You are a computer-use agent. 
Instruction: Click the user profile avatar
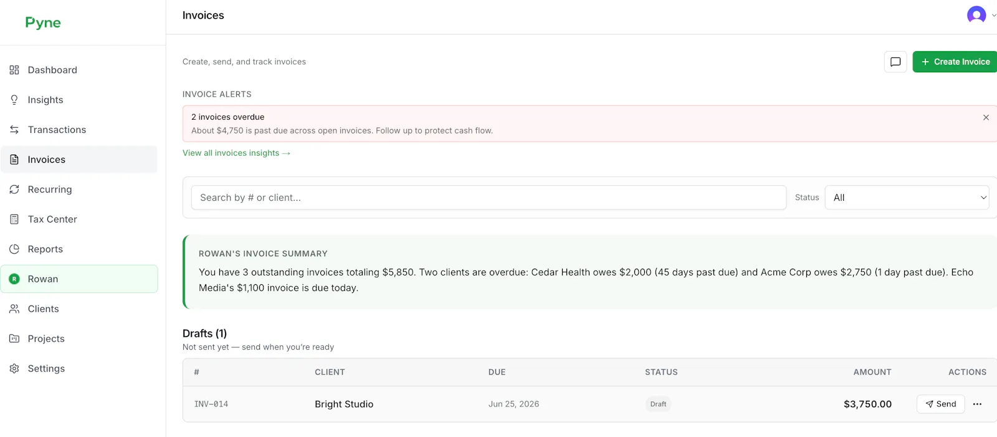click(976, 14)
